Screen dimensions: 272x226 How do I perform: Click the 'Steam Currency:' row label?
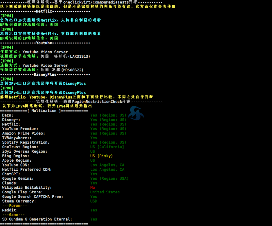tap(19, 201)
